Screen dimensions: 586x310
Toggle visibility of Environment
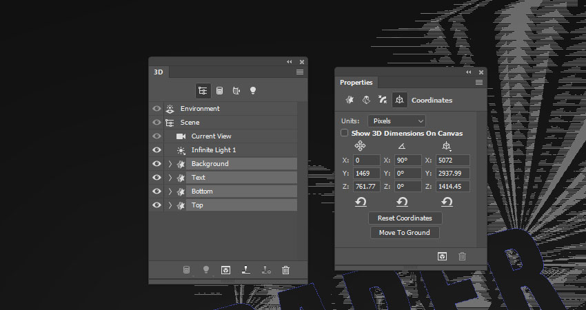pyautogui.click(x=156, y=109)
